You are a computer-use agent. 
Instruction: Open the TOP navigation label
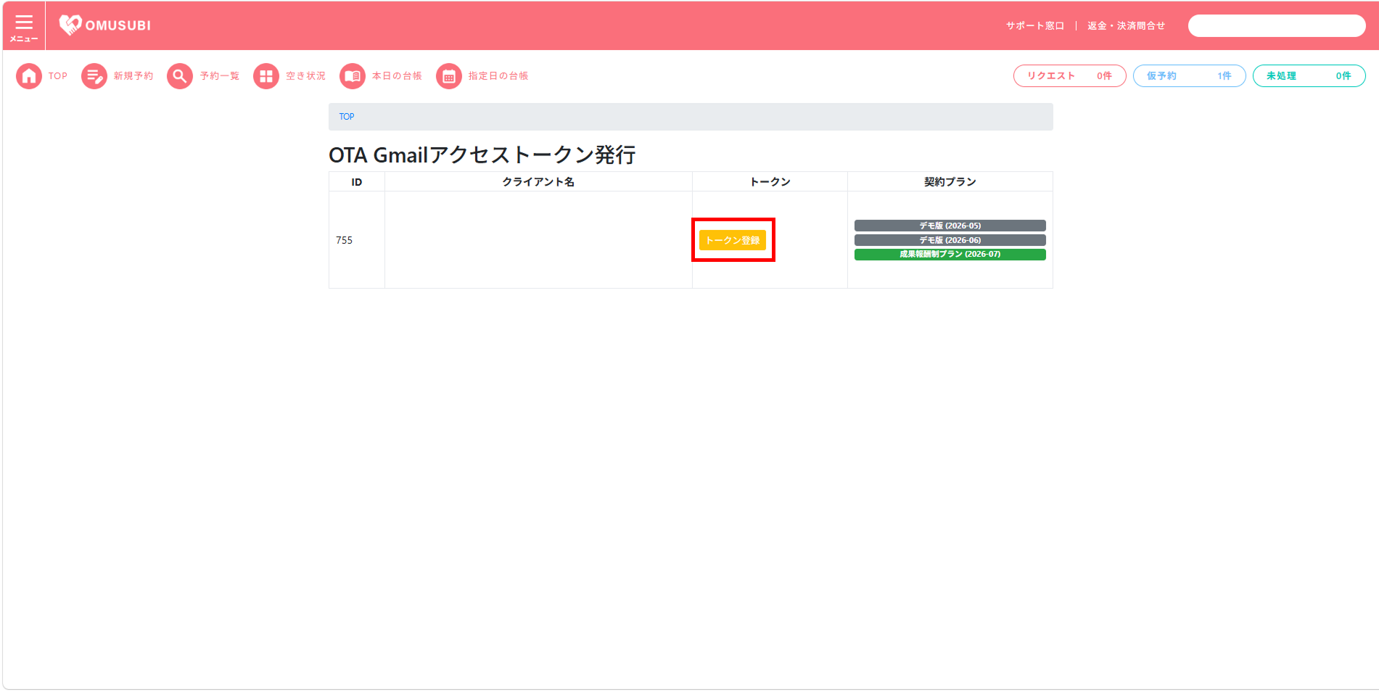58,76
